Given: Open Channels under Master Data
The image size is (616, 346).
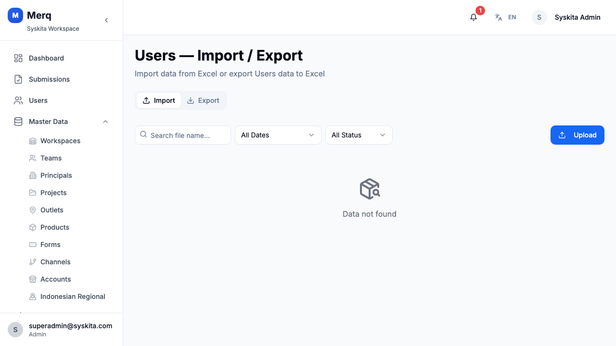Looking at the screenshot, I should point(69,262).
